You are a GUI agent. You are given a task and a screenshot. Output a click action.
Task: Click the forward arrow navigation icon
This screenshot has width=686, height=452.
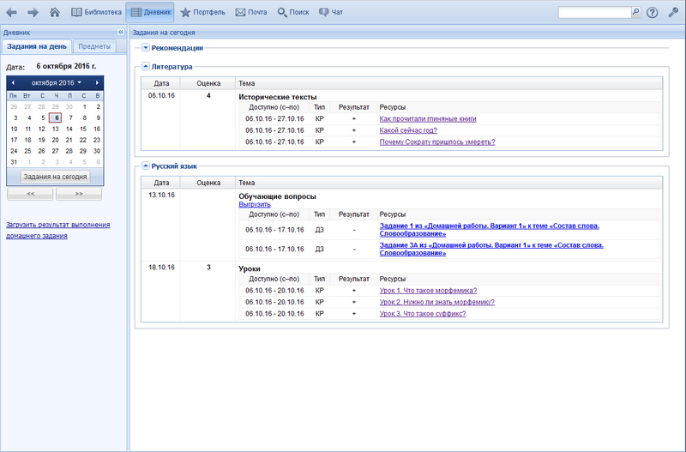pyautogui.click(x=33, y=13)
